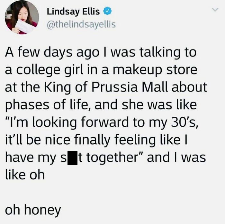Click the "oh honey" line
This screenshot has height=224, width=225.
[x=33, y=210]
